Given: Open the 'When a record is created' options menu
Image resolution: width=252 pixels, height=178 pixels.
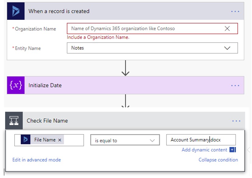Looking at the screenshot, I should tap(235, 11).
